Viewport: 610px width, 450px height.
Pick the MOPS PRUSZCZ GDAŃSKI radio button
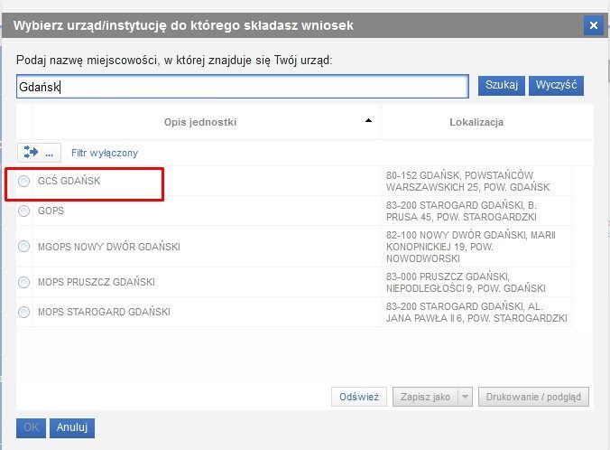(x=24, y=282)
